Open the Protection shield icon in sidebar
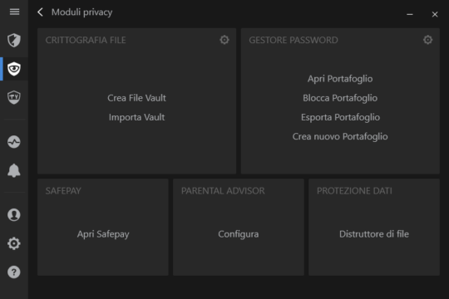Image resolution: width=449 pixels, height=299 pixels. [x=14, y=40]
